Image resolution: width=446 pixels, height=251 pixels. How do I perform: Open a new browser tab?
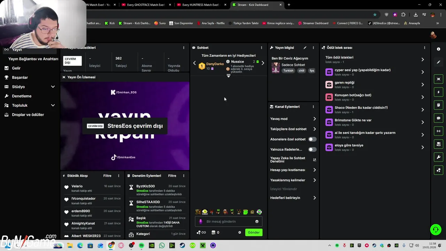tap(289, 5)
